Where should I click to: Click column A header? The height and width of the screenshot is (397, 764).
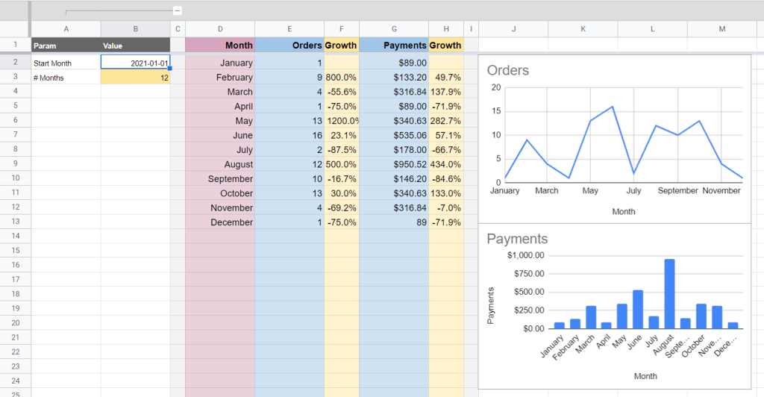pos(66,29)
